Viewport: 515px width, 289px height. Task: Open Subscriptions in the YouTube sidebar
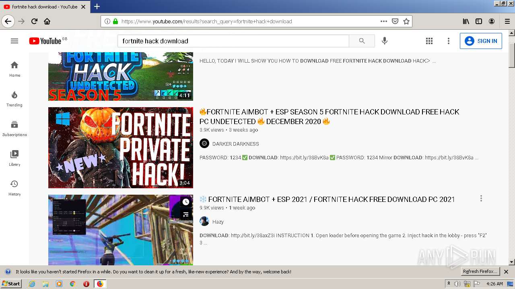click(x=14, y=128)
